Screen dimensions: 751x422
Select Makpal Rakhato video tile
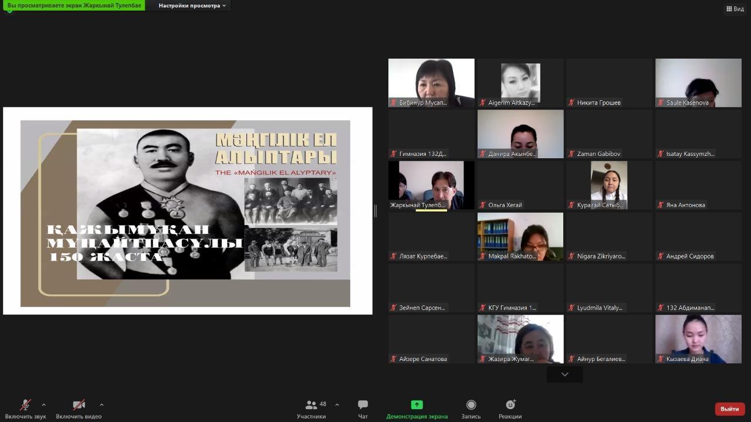coord(520,236)
